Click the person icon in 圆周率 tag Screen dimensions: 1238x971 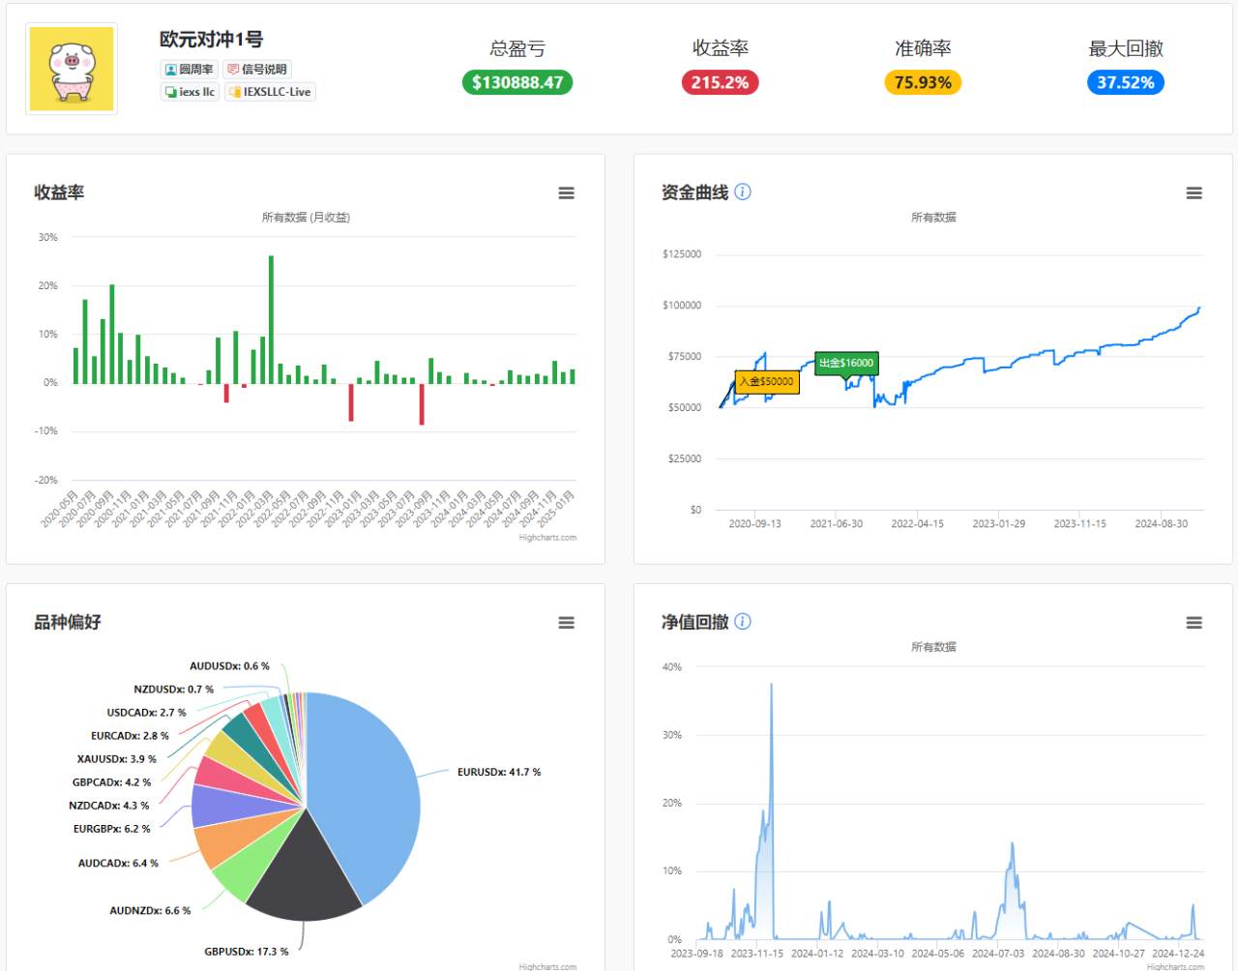170,70
